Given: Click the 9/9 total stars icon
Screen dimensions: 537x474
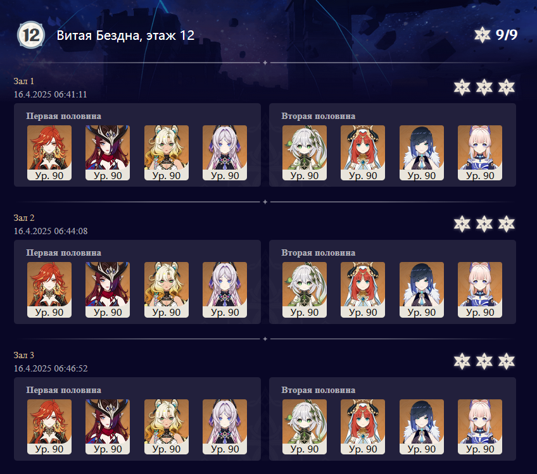Looking at the screenshot, I should tap(482, 35).
